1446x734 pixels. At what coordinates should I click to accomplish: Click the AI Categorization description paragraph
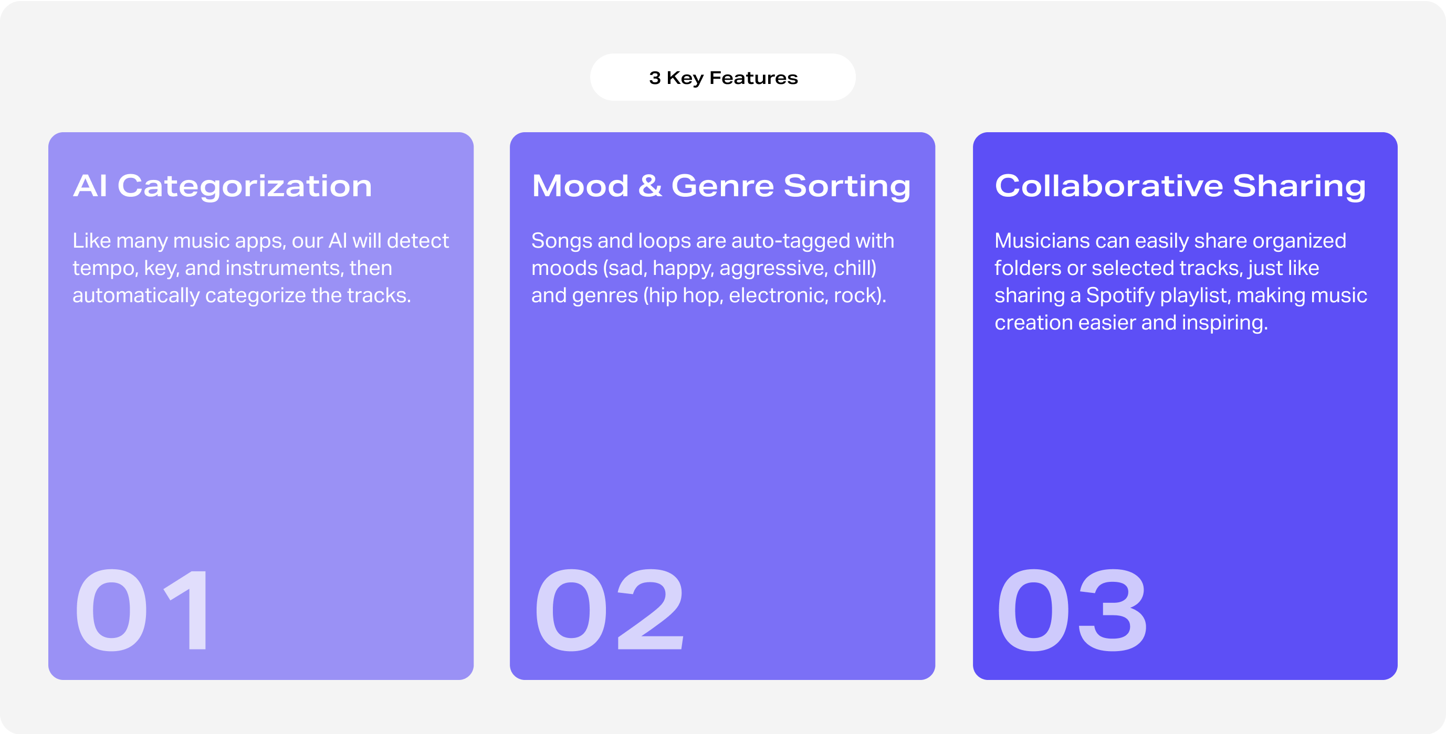coord(260,268)
